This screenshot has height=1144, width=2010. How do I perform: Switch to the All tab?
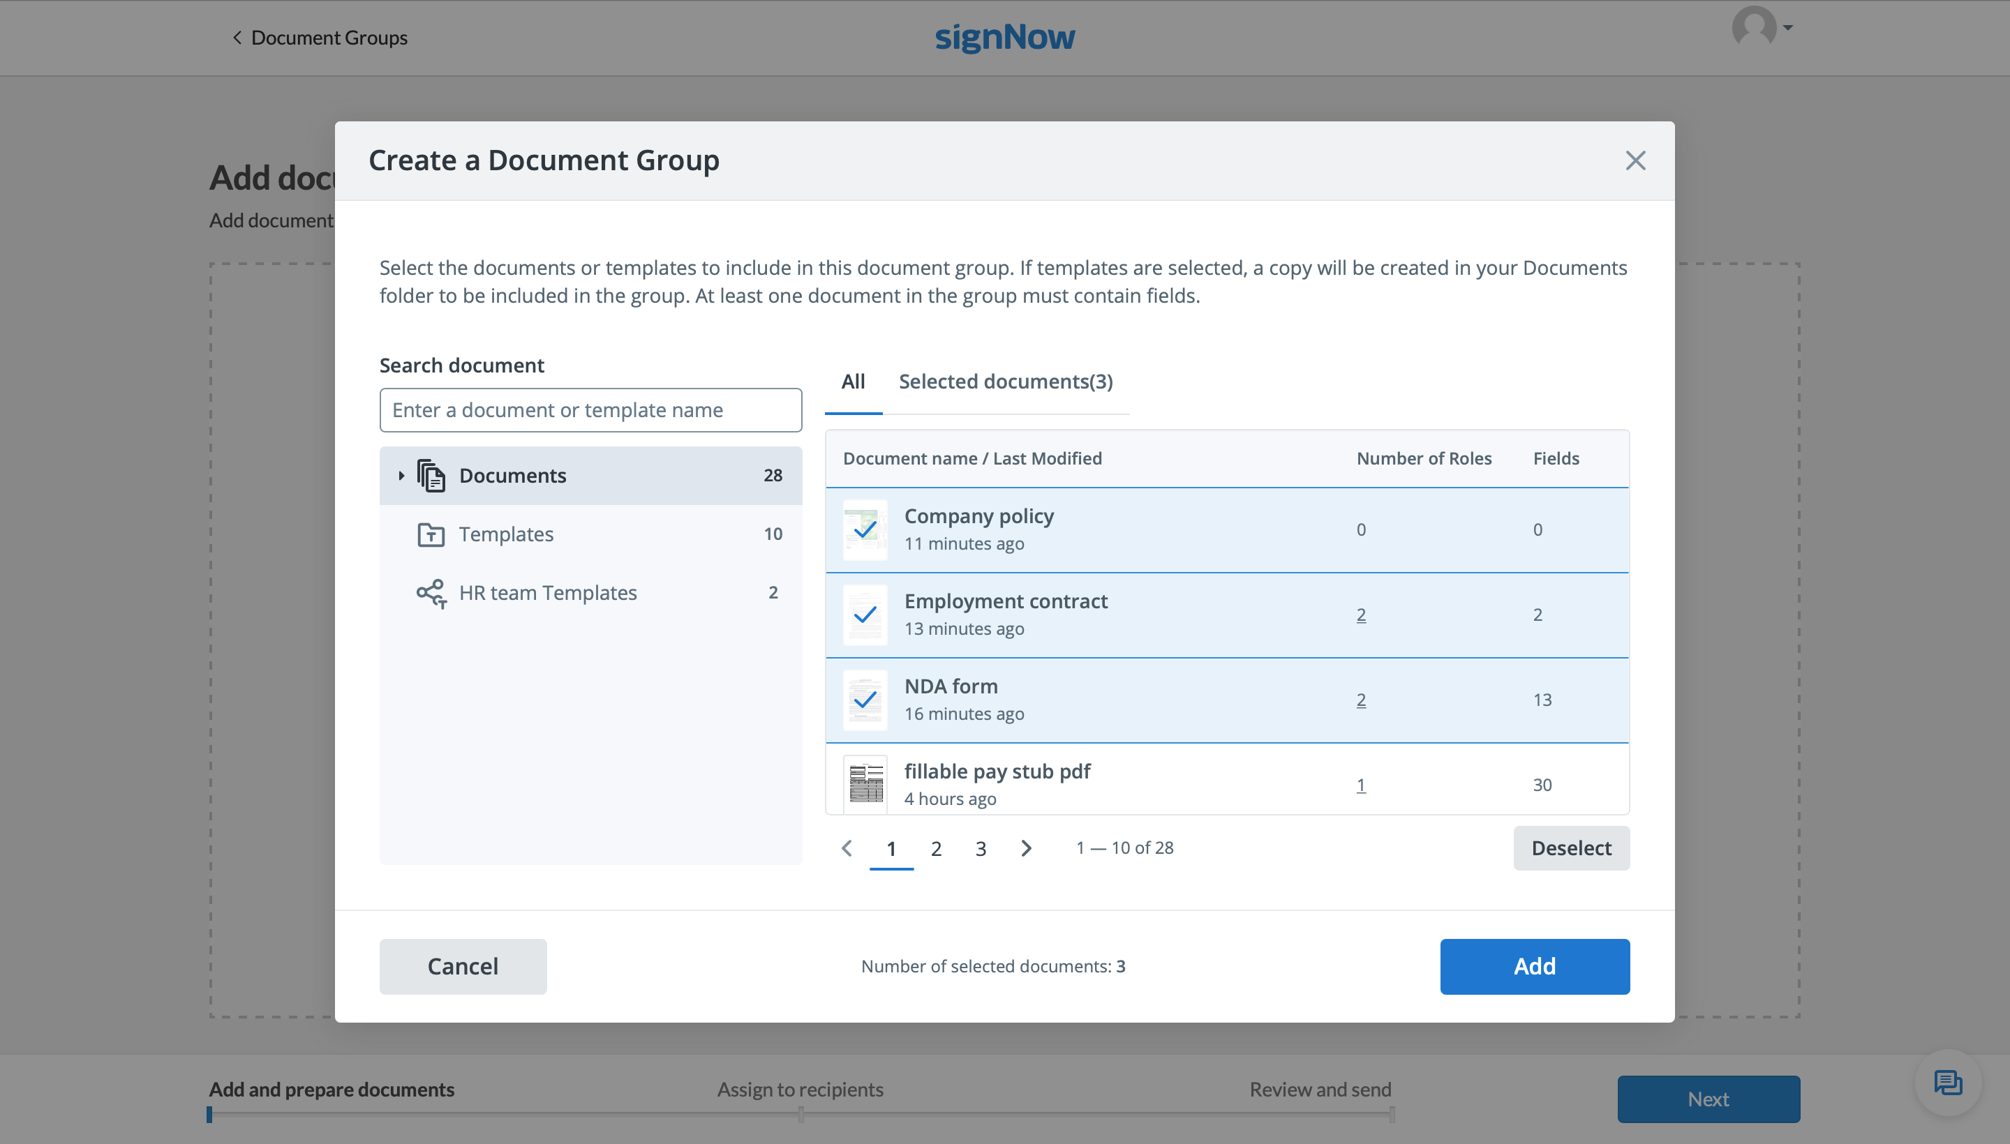pyautogui.click(x=853, y=382)
